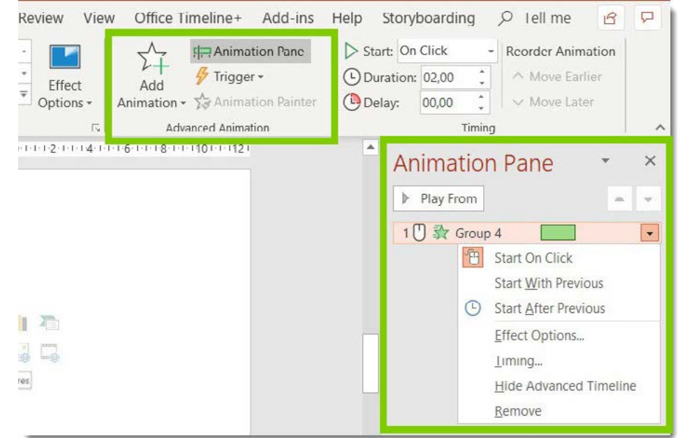Click the Share icon at top right

(x=611, y=17)
